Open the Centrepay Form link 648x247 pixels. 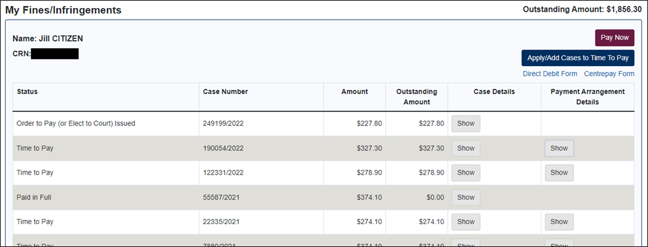(x=609, y=74)
